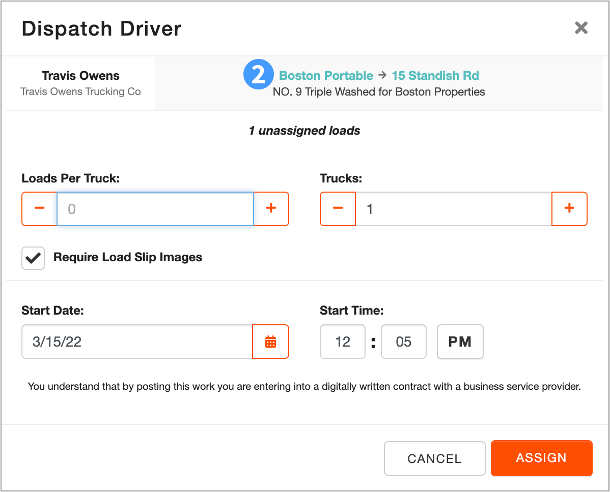Click the Start Date field showing 3/15/22

137,342
